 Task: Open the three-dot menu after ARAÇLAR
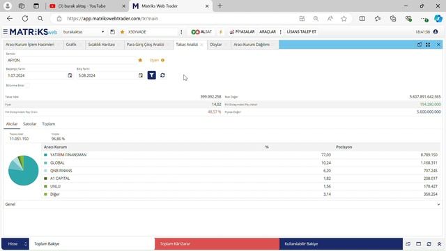280,32
